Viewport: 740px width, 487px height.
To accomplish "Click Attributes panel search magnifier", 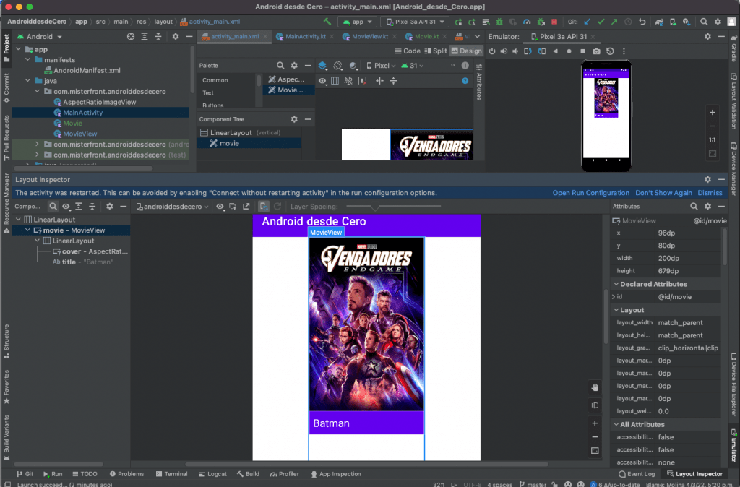I will click(694, 206).
